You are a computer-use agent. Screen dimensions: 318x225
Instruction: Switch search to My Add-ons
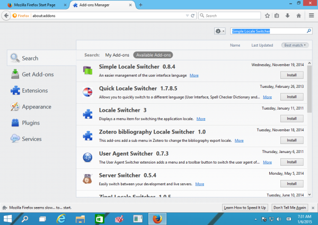117,55
